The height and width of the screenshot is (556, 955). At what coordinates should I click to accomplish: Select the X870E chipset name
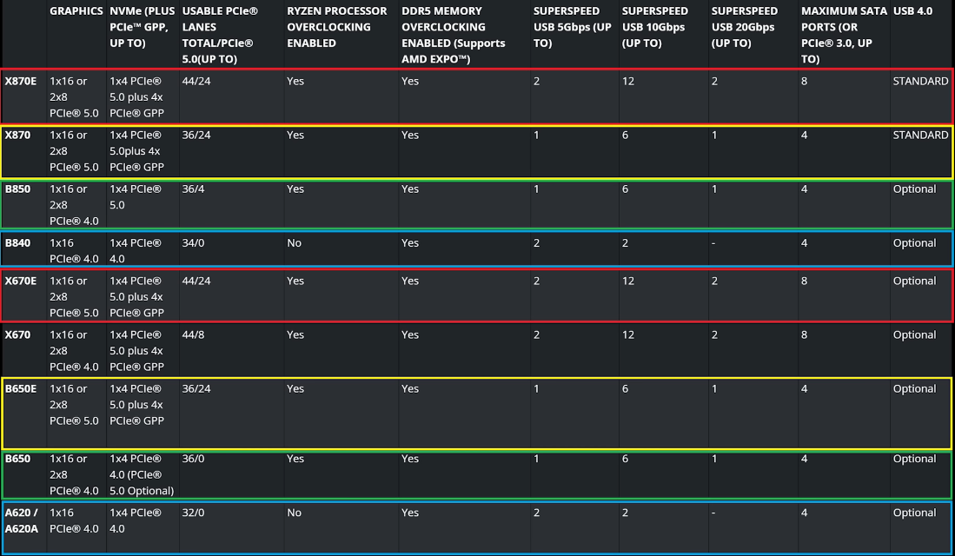point(21,81)
